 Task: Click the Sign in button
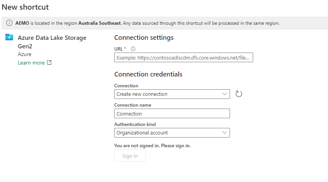(x=130, y=156)
